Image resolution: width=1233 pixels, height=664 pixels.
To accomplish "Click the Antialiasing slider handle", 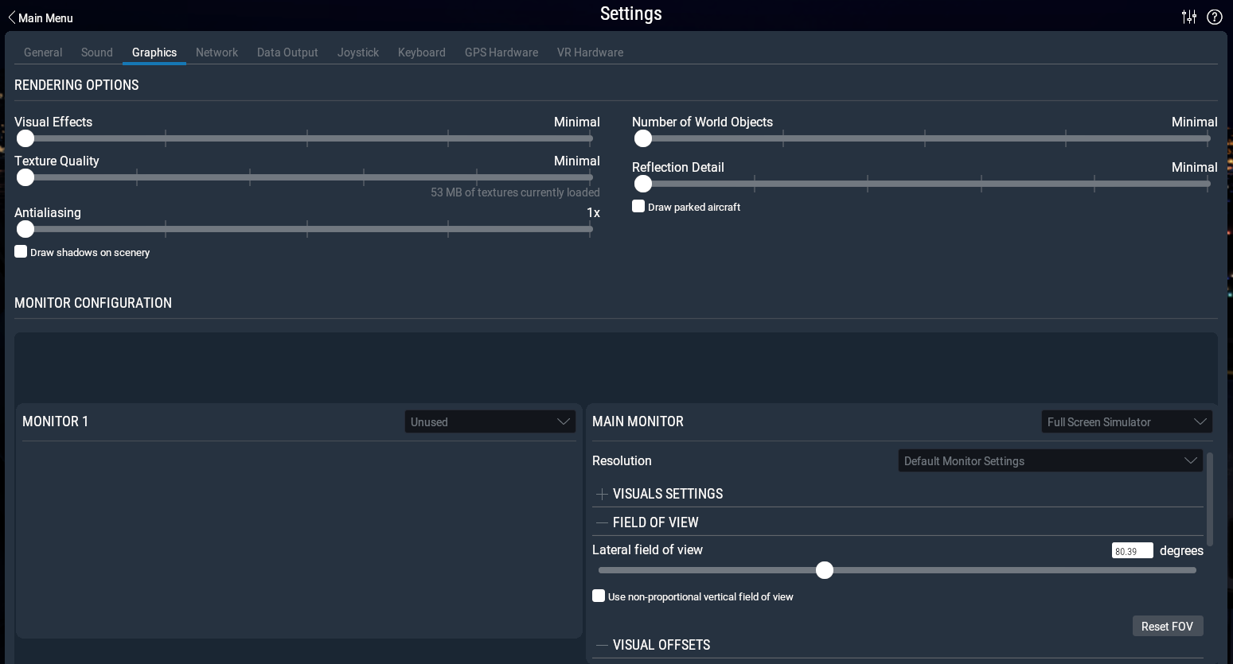I will tap(25, 229).
